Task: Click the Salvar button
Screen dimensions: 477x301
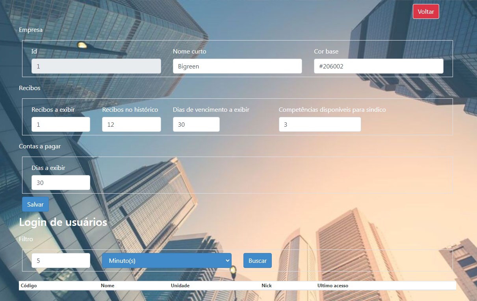Action: pyautogui.click(x=35, y=205)
